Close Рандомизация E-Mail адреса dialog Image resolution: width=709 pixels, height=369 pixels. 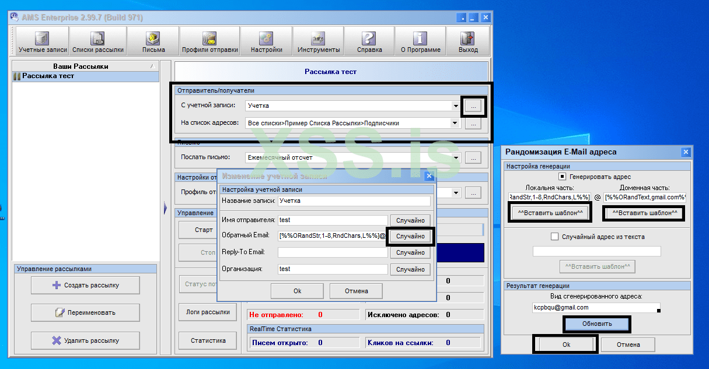pos(686,152)
